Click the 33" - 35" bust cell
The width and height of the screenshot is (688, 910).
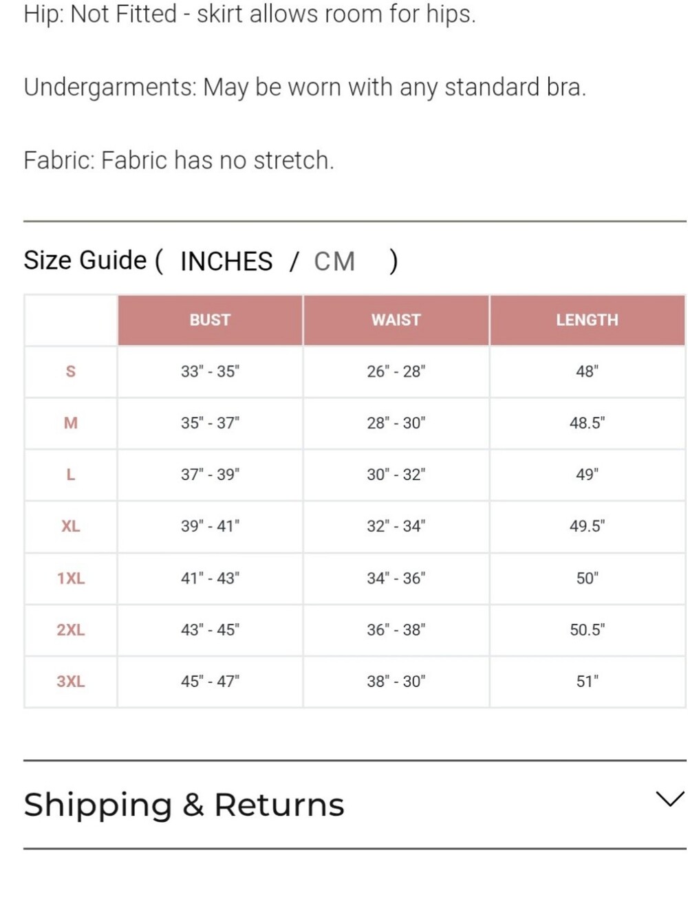click(210, 371)
